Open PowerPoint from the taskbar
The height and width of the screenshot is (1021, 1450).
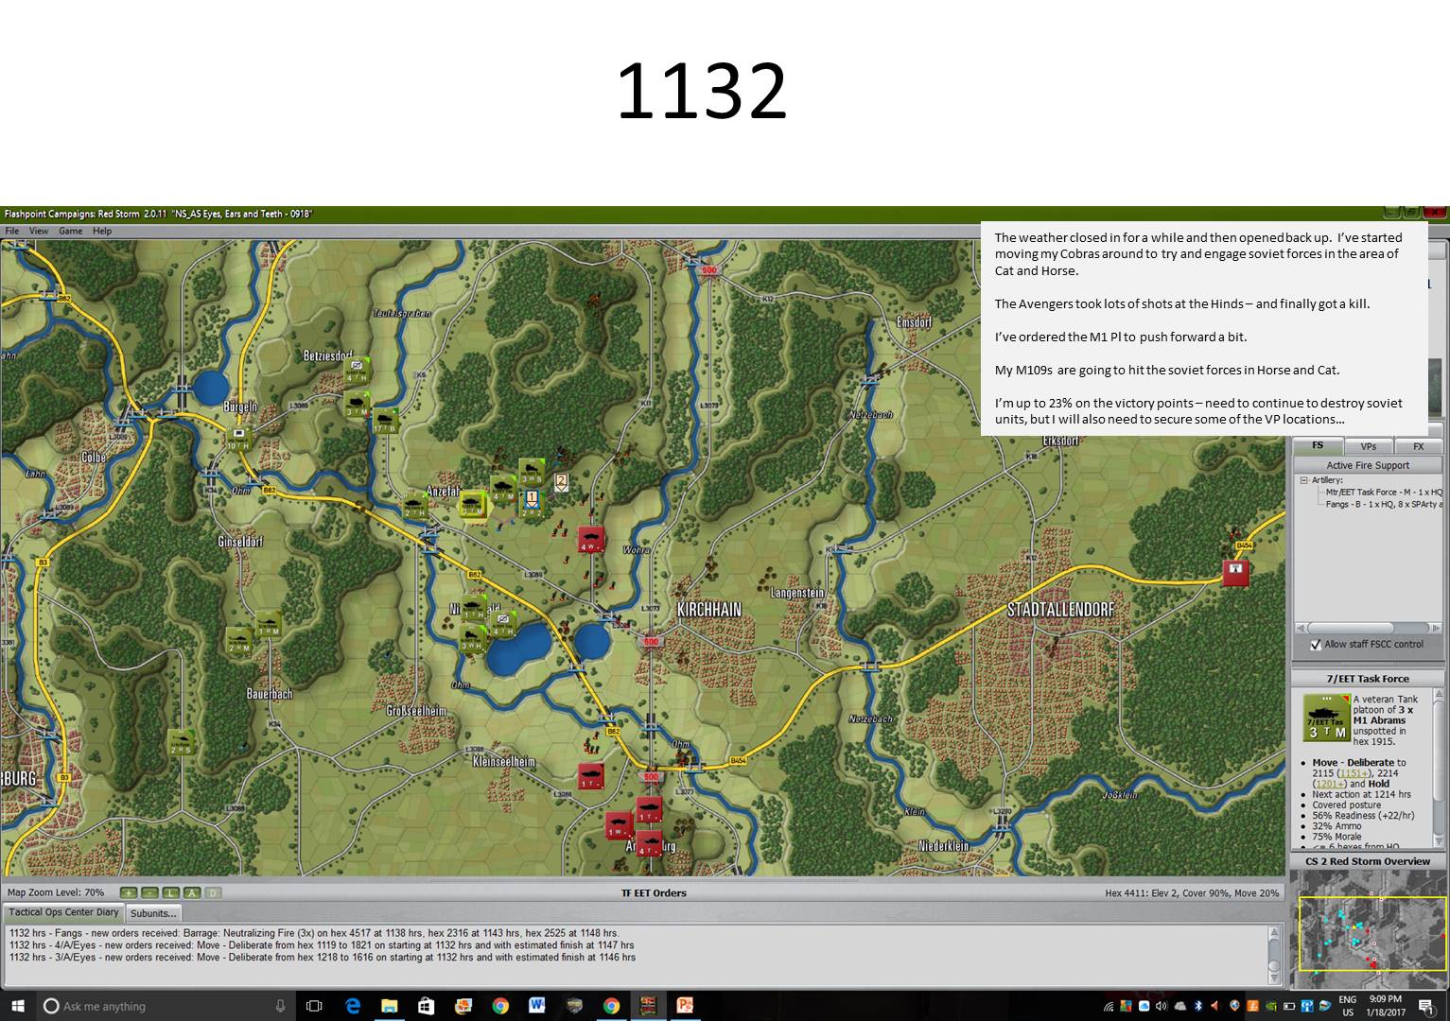[684, 1006]
